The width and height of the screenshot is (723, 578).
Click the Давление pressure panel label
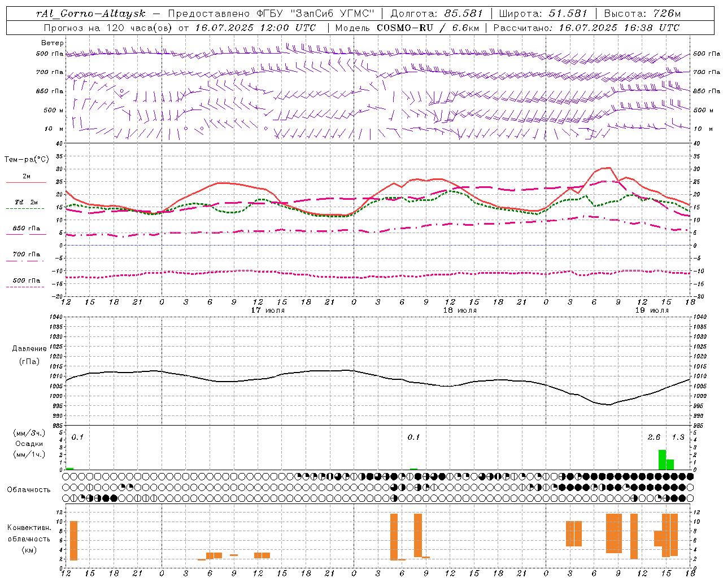coord(29,349)
